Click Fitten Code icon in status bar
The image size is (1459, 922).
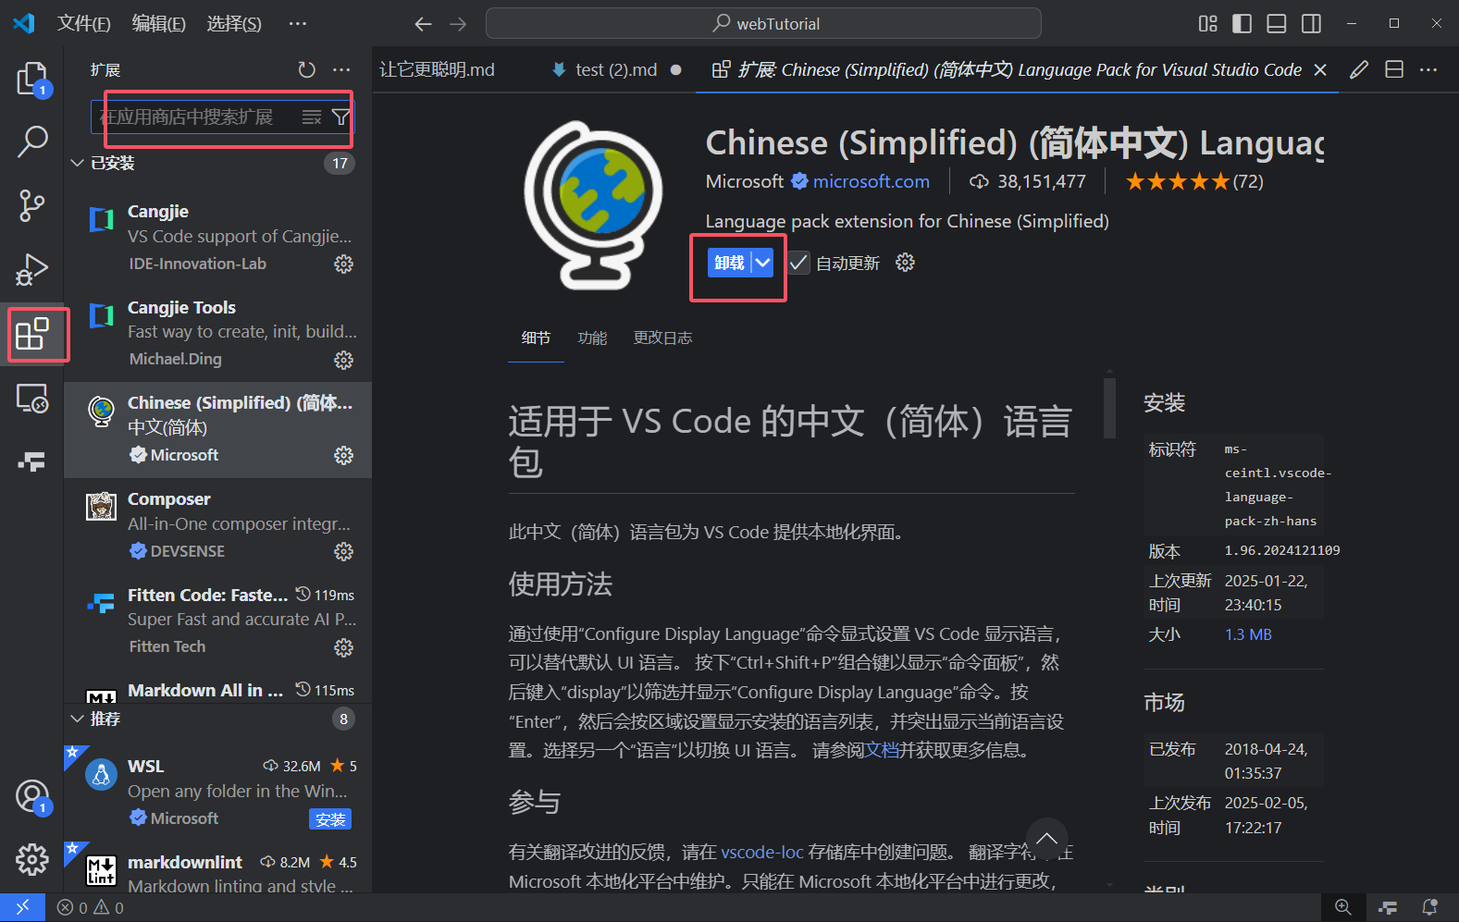[1387, 907]
